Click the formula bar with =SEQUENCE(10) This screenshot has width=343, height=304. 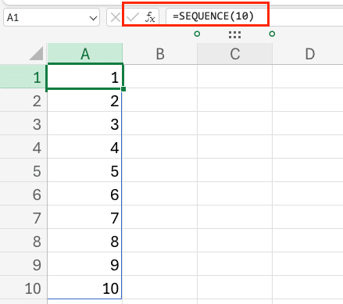point(254,16)
